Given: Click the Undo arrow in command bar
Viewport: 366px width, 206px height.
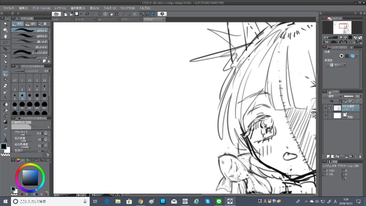Looking at the screenshot, I should 87,14.
